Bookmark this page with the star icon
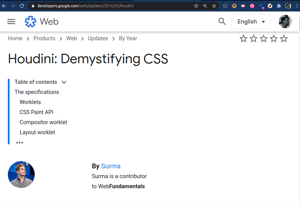The height and width of the screenshot is (205, 300). (x=214, y=6)
